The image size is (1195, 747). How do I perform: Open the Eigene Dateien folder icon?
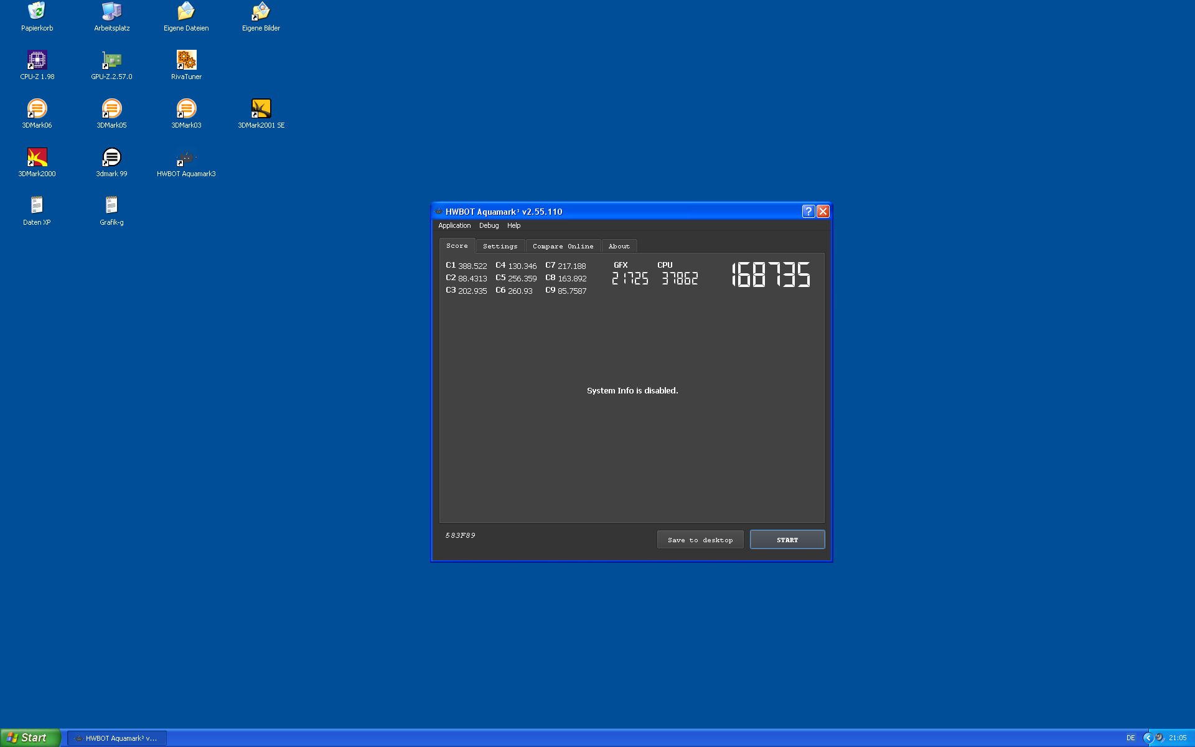(x=186, y=17)
